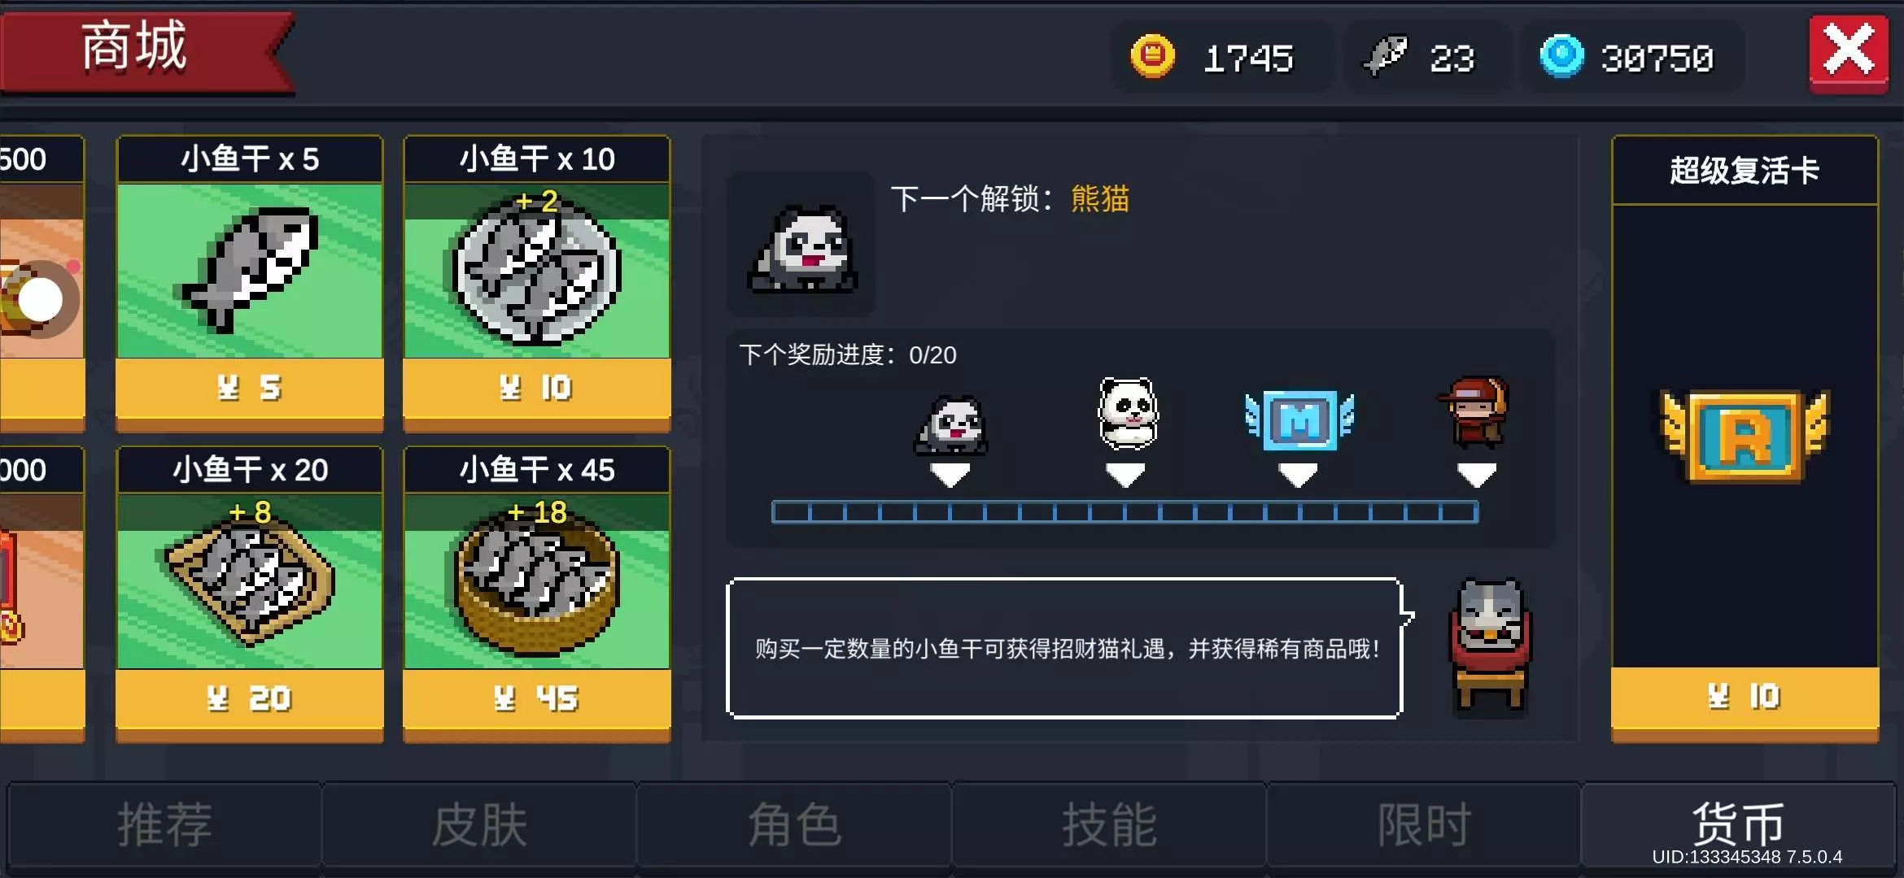Tap the white panda reward icon

[x=1128, y=413]
